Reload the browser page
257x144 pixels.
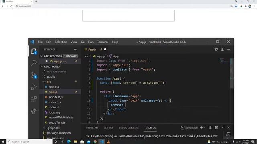point(12,6)
